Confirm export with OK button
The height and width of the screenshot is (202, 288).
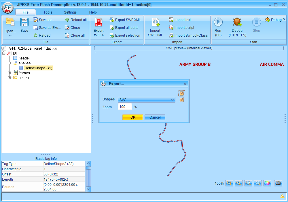click(x=133, y=117)
